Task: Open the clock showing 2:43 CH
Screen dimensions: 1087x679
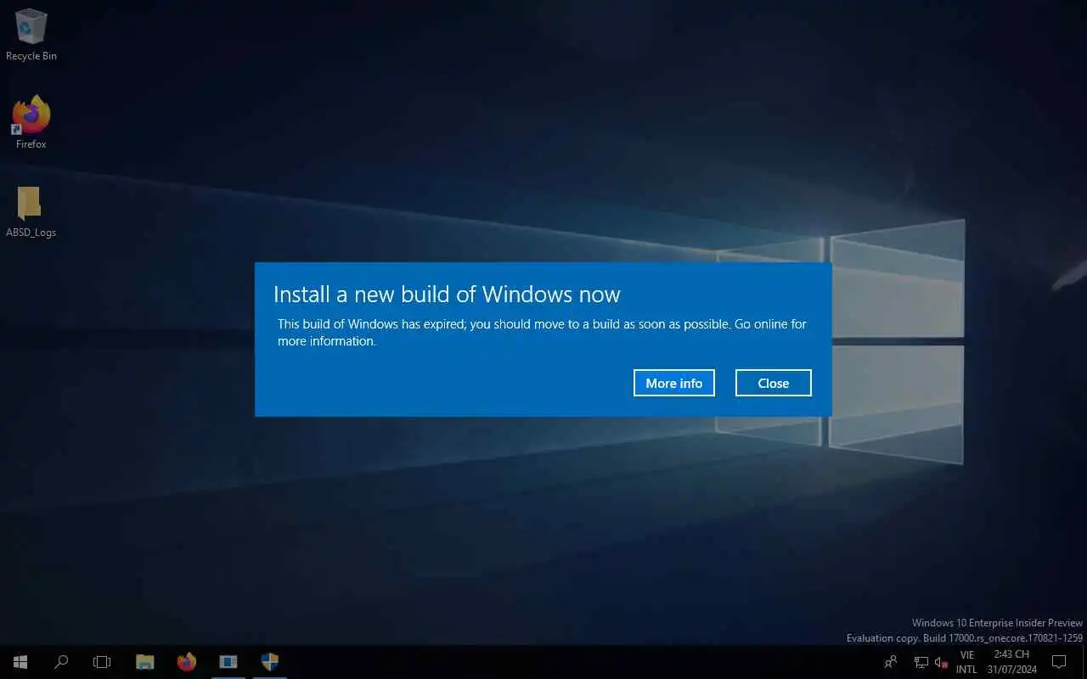Action: tap(1011, 662)
